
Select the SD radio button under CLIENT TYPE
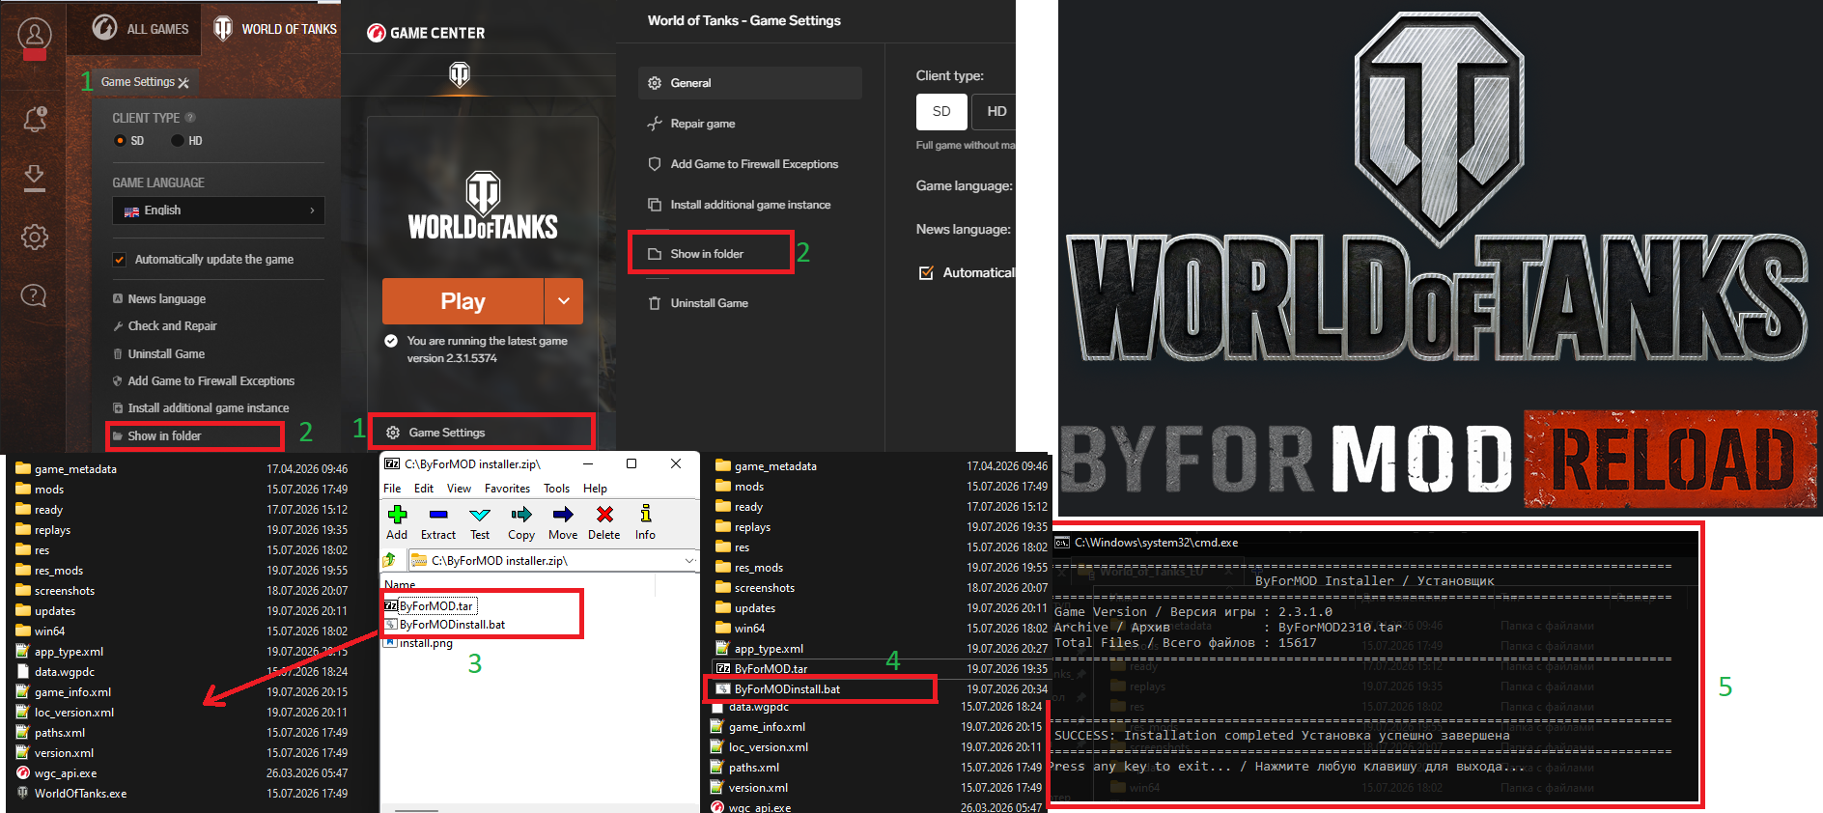click(121, 141)
